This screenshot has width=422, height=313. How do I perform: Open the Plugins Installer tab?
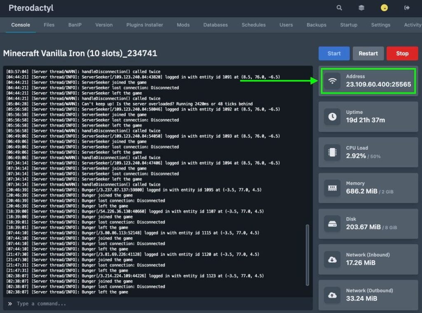(x=145, y=25)
